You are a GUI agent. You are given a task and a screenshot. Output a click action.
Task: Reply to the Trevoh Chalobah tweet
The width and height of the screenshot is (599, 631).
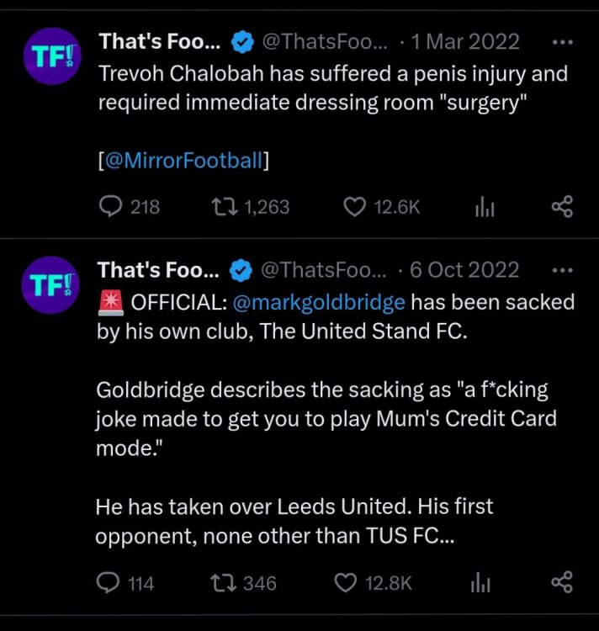110,207
